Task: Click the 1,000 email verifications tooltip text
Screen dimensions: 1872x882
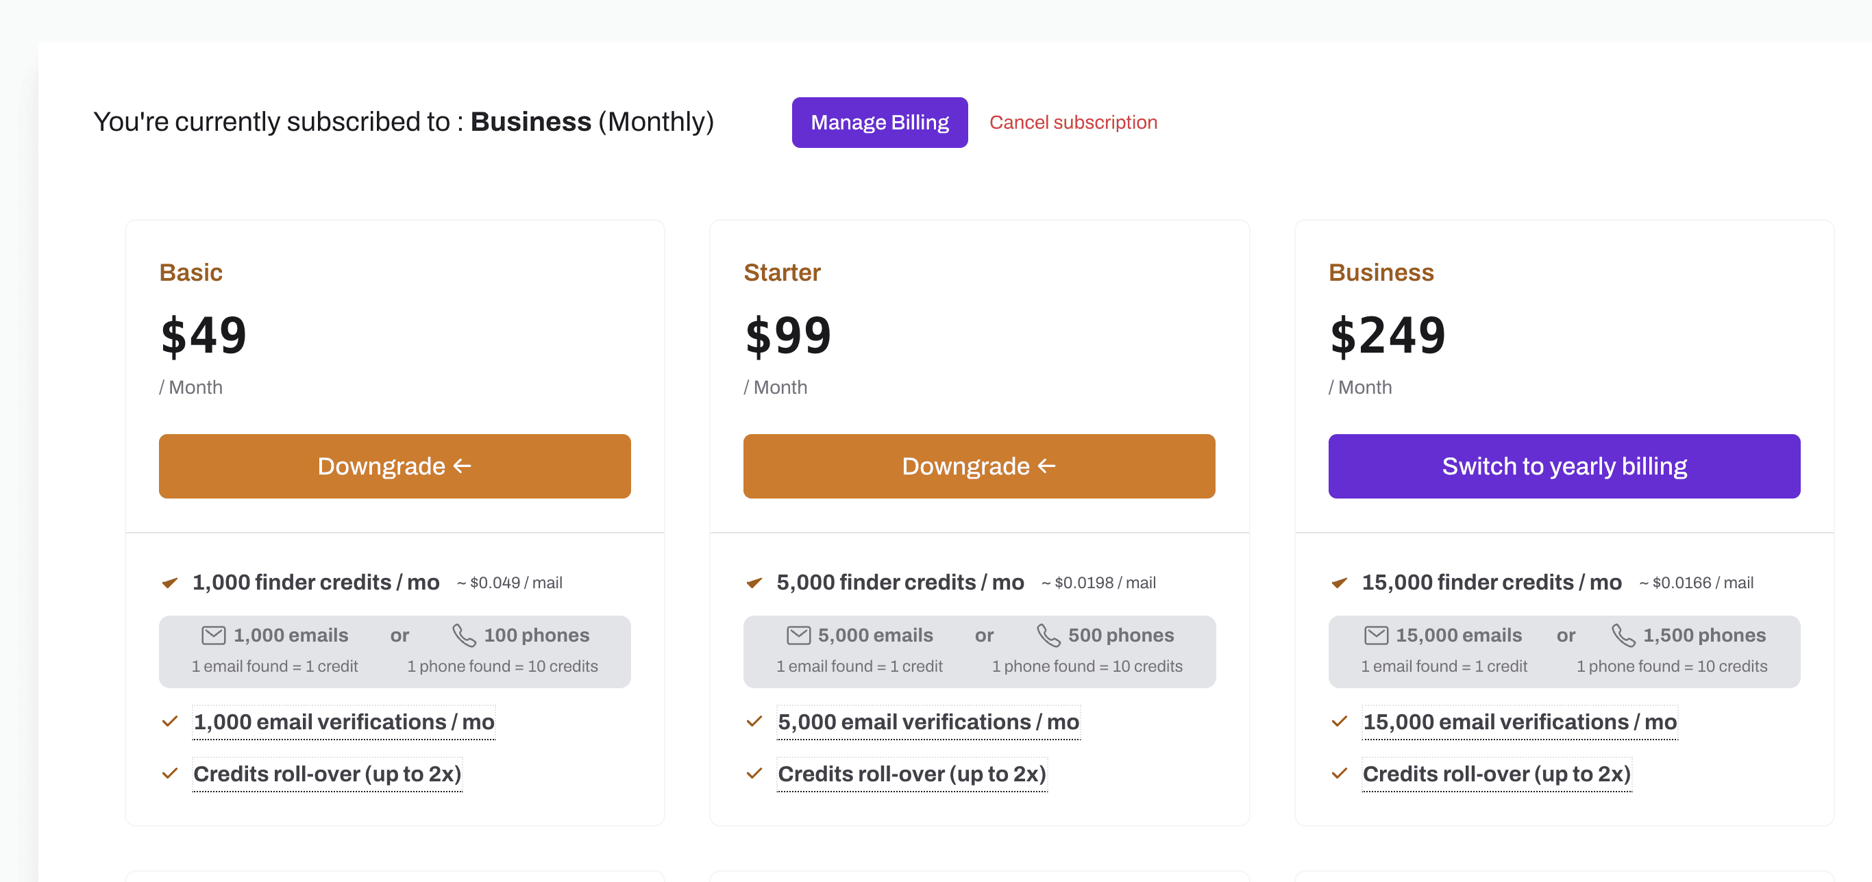Action: [343, 722]
